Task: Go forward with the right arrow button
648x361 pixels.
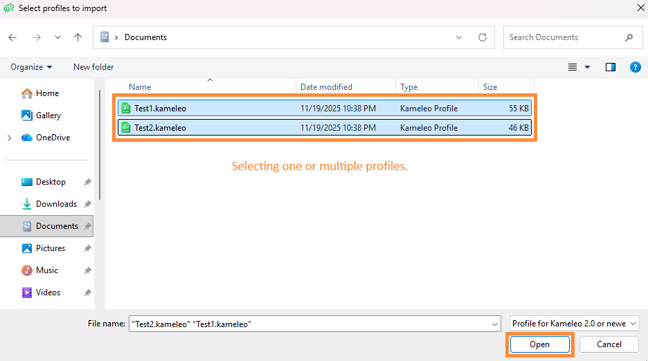Action: coord(37,37)
